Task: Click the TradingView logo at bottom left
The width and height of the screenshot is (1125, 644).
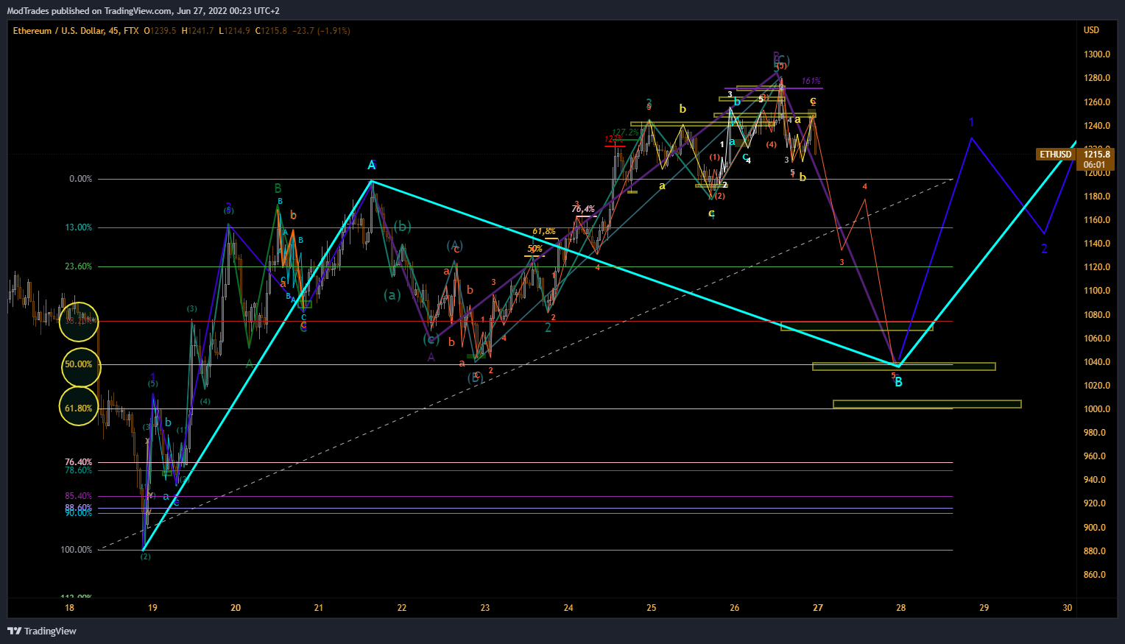Action: (42, 631)
